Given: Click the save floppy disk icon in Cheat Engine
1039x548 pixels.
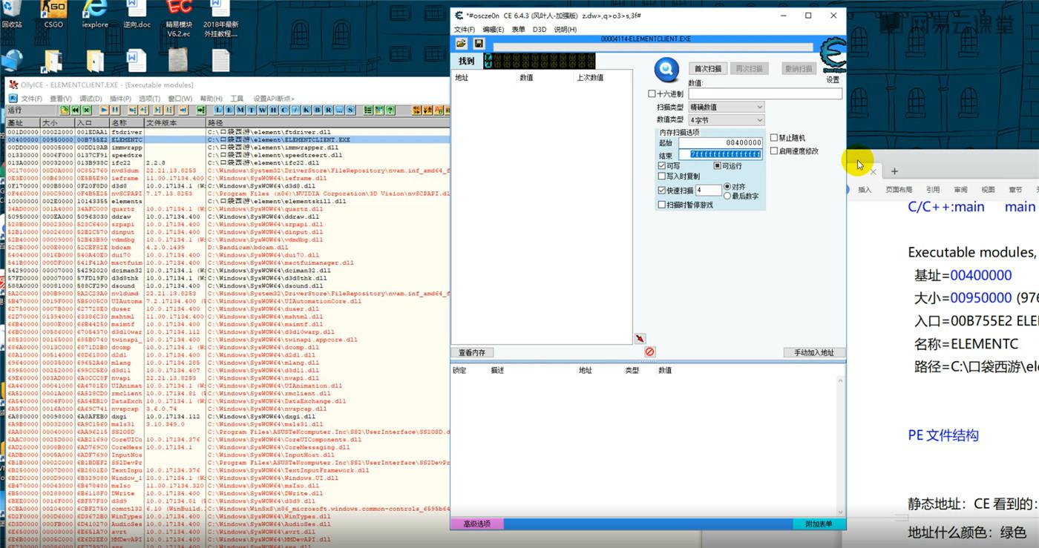Looking at the screenshot, I should coord(479,44).
